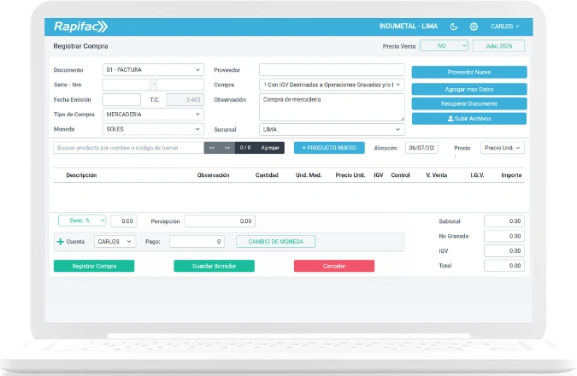
Task: Click Guardar Borrador button
Action: pyautogui.click(x=214, y=266)
